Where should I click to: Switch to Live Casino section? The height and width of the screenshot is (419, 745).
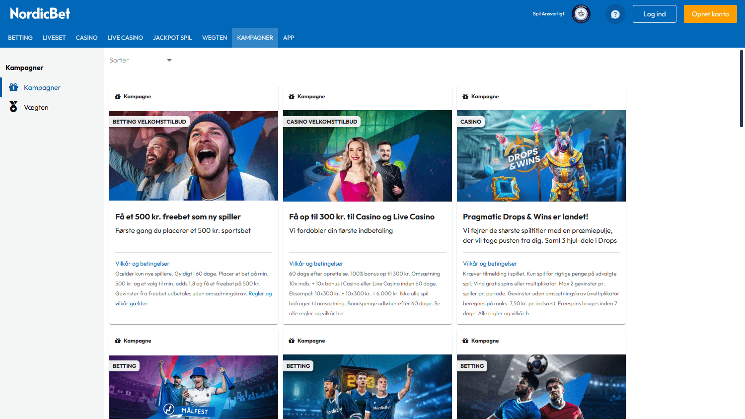click(125, 38)
